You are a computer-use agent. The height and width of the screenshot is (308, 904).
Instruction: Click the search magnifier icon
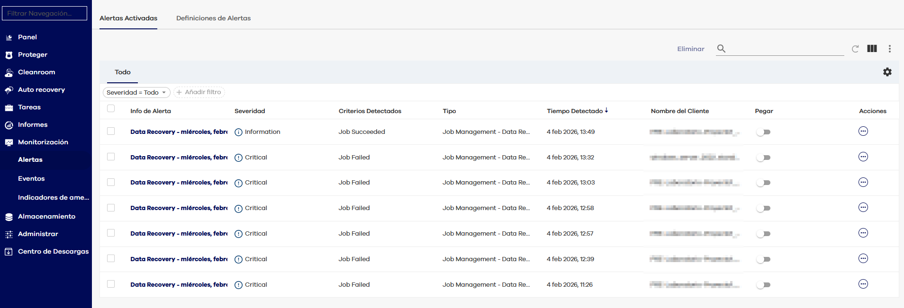(x=721, y=49)
